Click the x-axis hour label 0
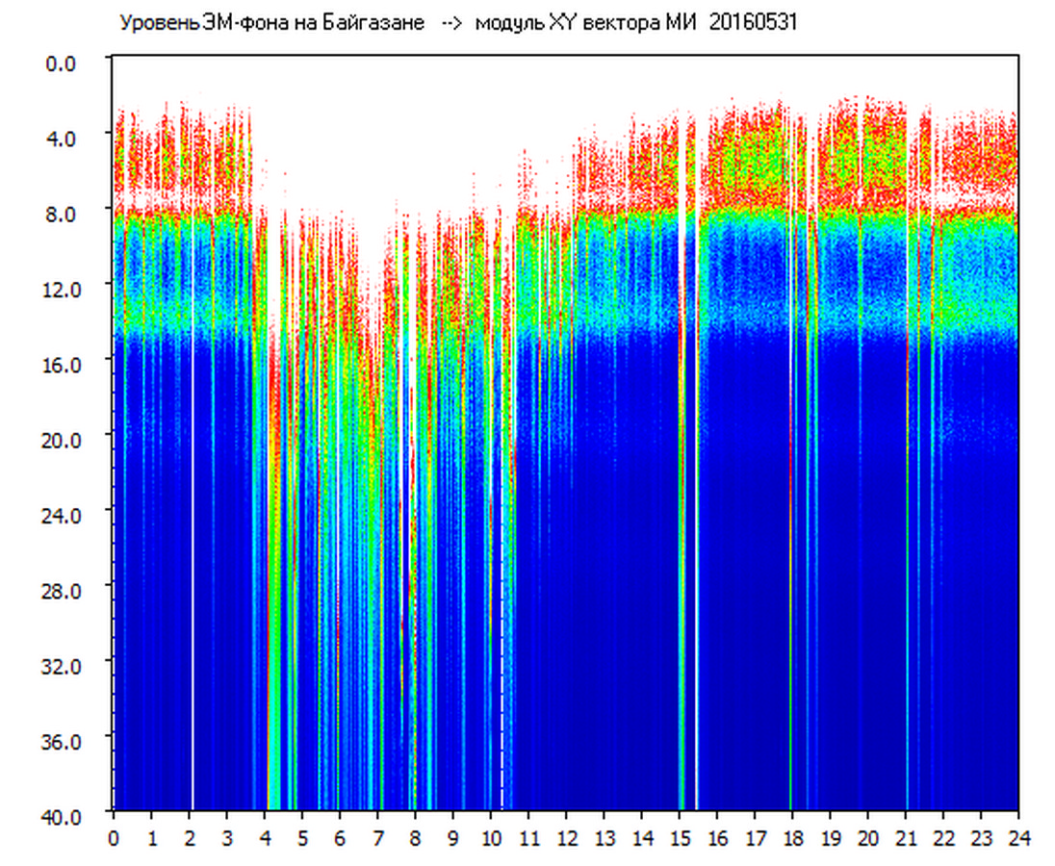1055x866 pixels. pyautogui.click(x=115, y=838)
